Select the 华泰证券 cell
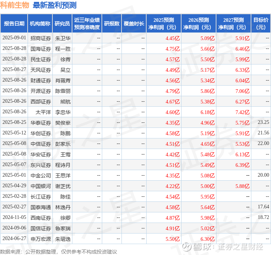The width and height of the screenshot is (271, 255). 41,123
